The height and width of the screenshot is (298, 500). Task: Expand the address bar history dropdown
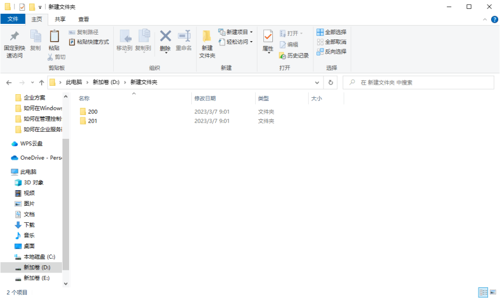[x=317, y=83]
